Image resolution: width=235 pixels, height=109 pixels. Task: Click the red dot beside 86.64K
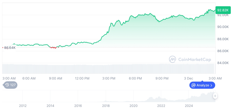pos(3,48)
